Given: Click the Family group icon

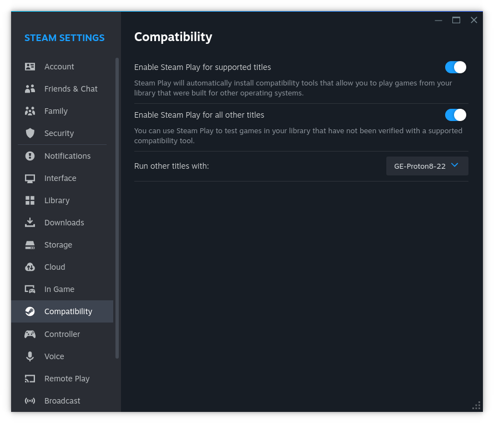Looking at the screenshot, I should pos(30,111).
